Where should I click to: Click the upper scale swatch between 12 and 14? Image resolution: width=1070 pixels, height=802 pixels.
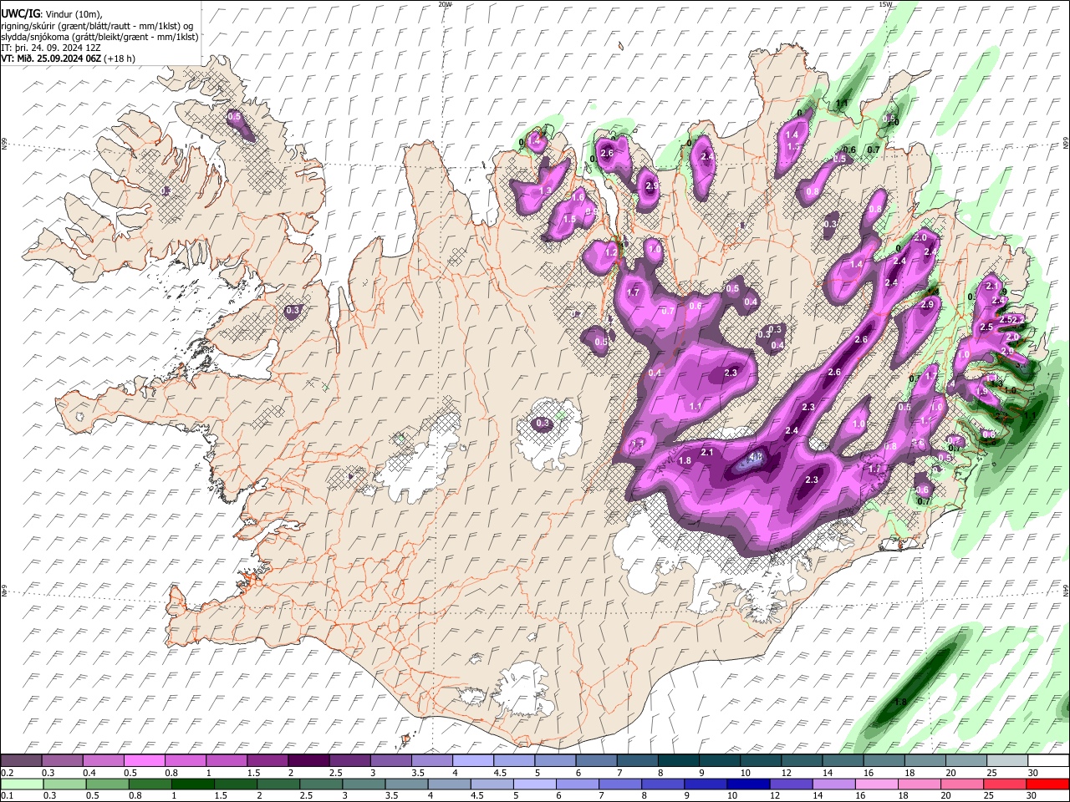802,761
